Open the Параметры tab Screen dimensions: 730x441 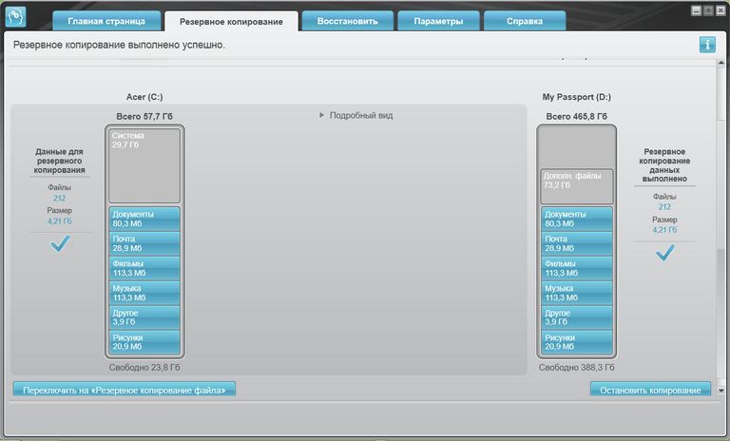coord(438,21)
